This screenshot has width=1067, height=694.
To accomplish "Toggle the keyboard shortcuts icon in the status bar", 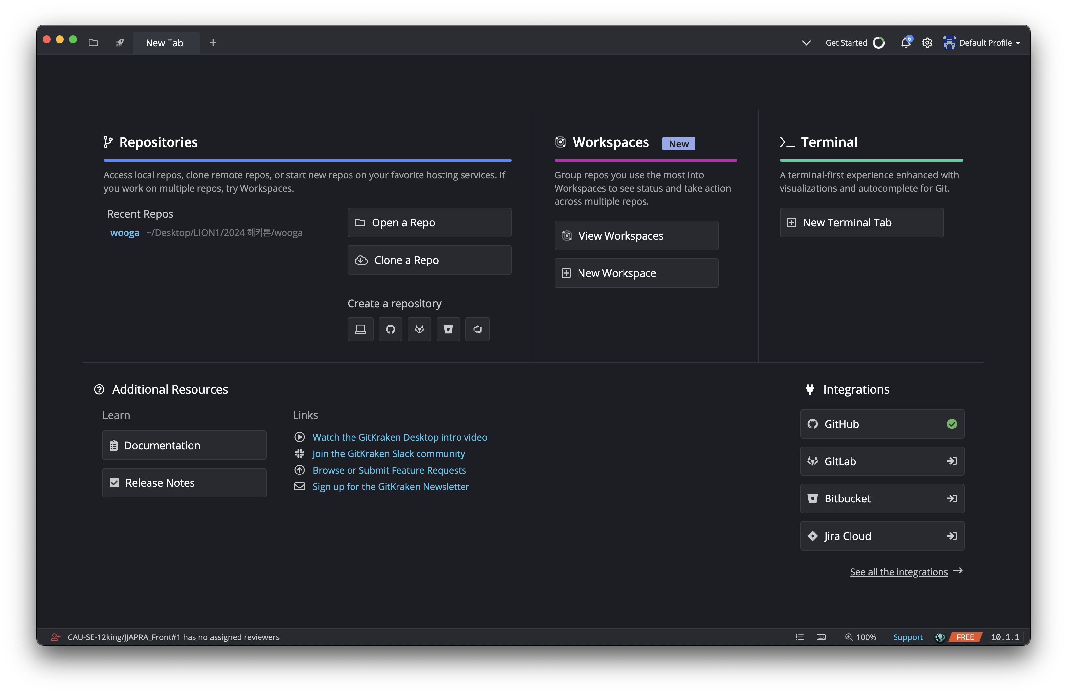I will 821,637.
